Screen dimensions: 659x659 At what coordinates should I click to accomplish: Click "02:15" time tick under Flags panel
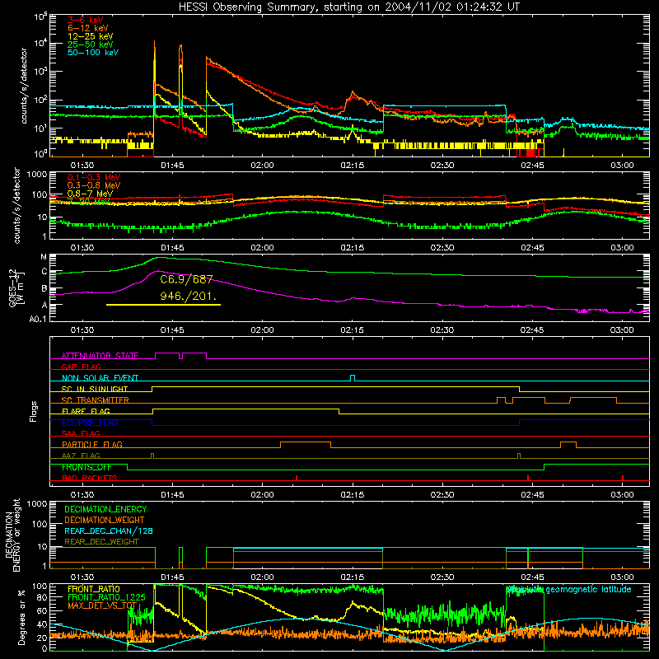353,495
